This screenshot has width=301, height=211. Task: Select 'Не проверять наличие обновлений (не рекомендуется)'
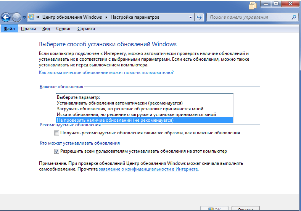click(145, 120)
